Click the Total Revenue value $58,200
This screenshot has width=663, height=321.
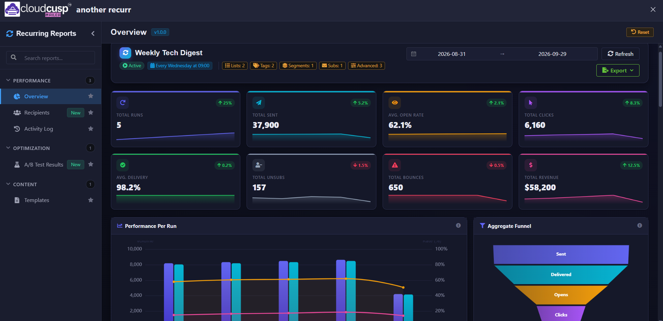(x=540, y=188)
